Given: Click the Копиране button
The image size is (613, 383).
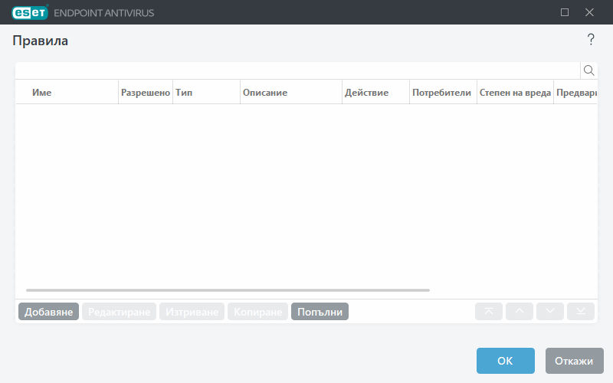Looking at the screenshot, I should [x=257, y=312].
